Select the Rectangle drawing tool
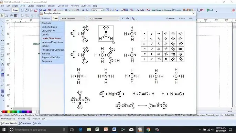This screenshot has height=133, width=236. 2,47
